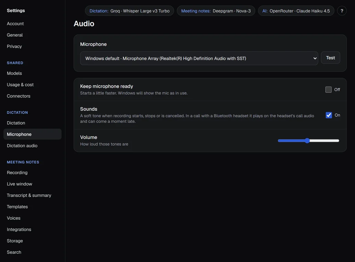The width and height of the screenshot is (355, 262).
Task: Click the Audio page heading
Action: pos(84,23)
